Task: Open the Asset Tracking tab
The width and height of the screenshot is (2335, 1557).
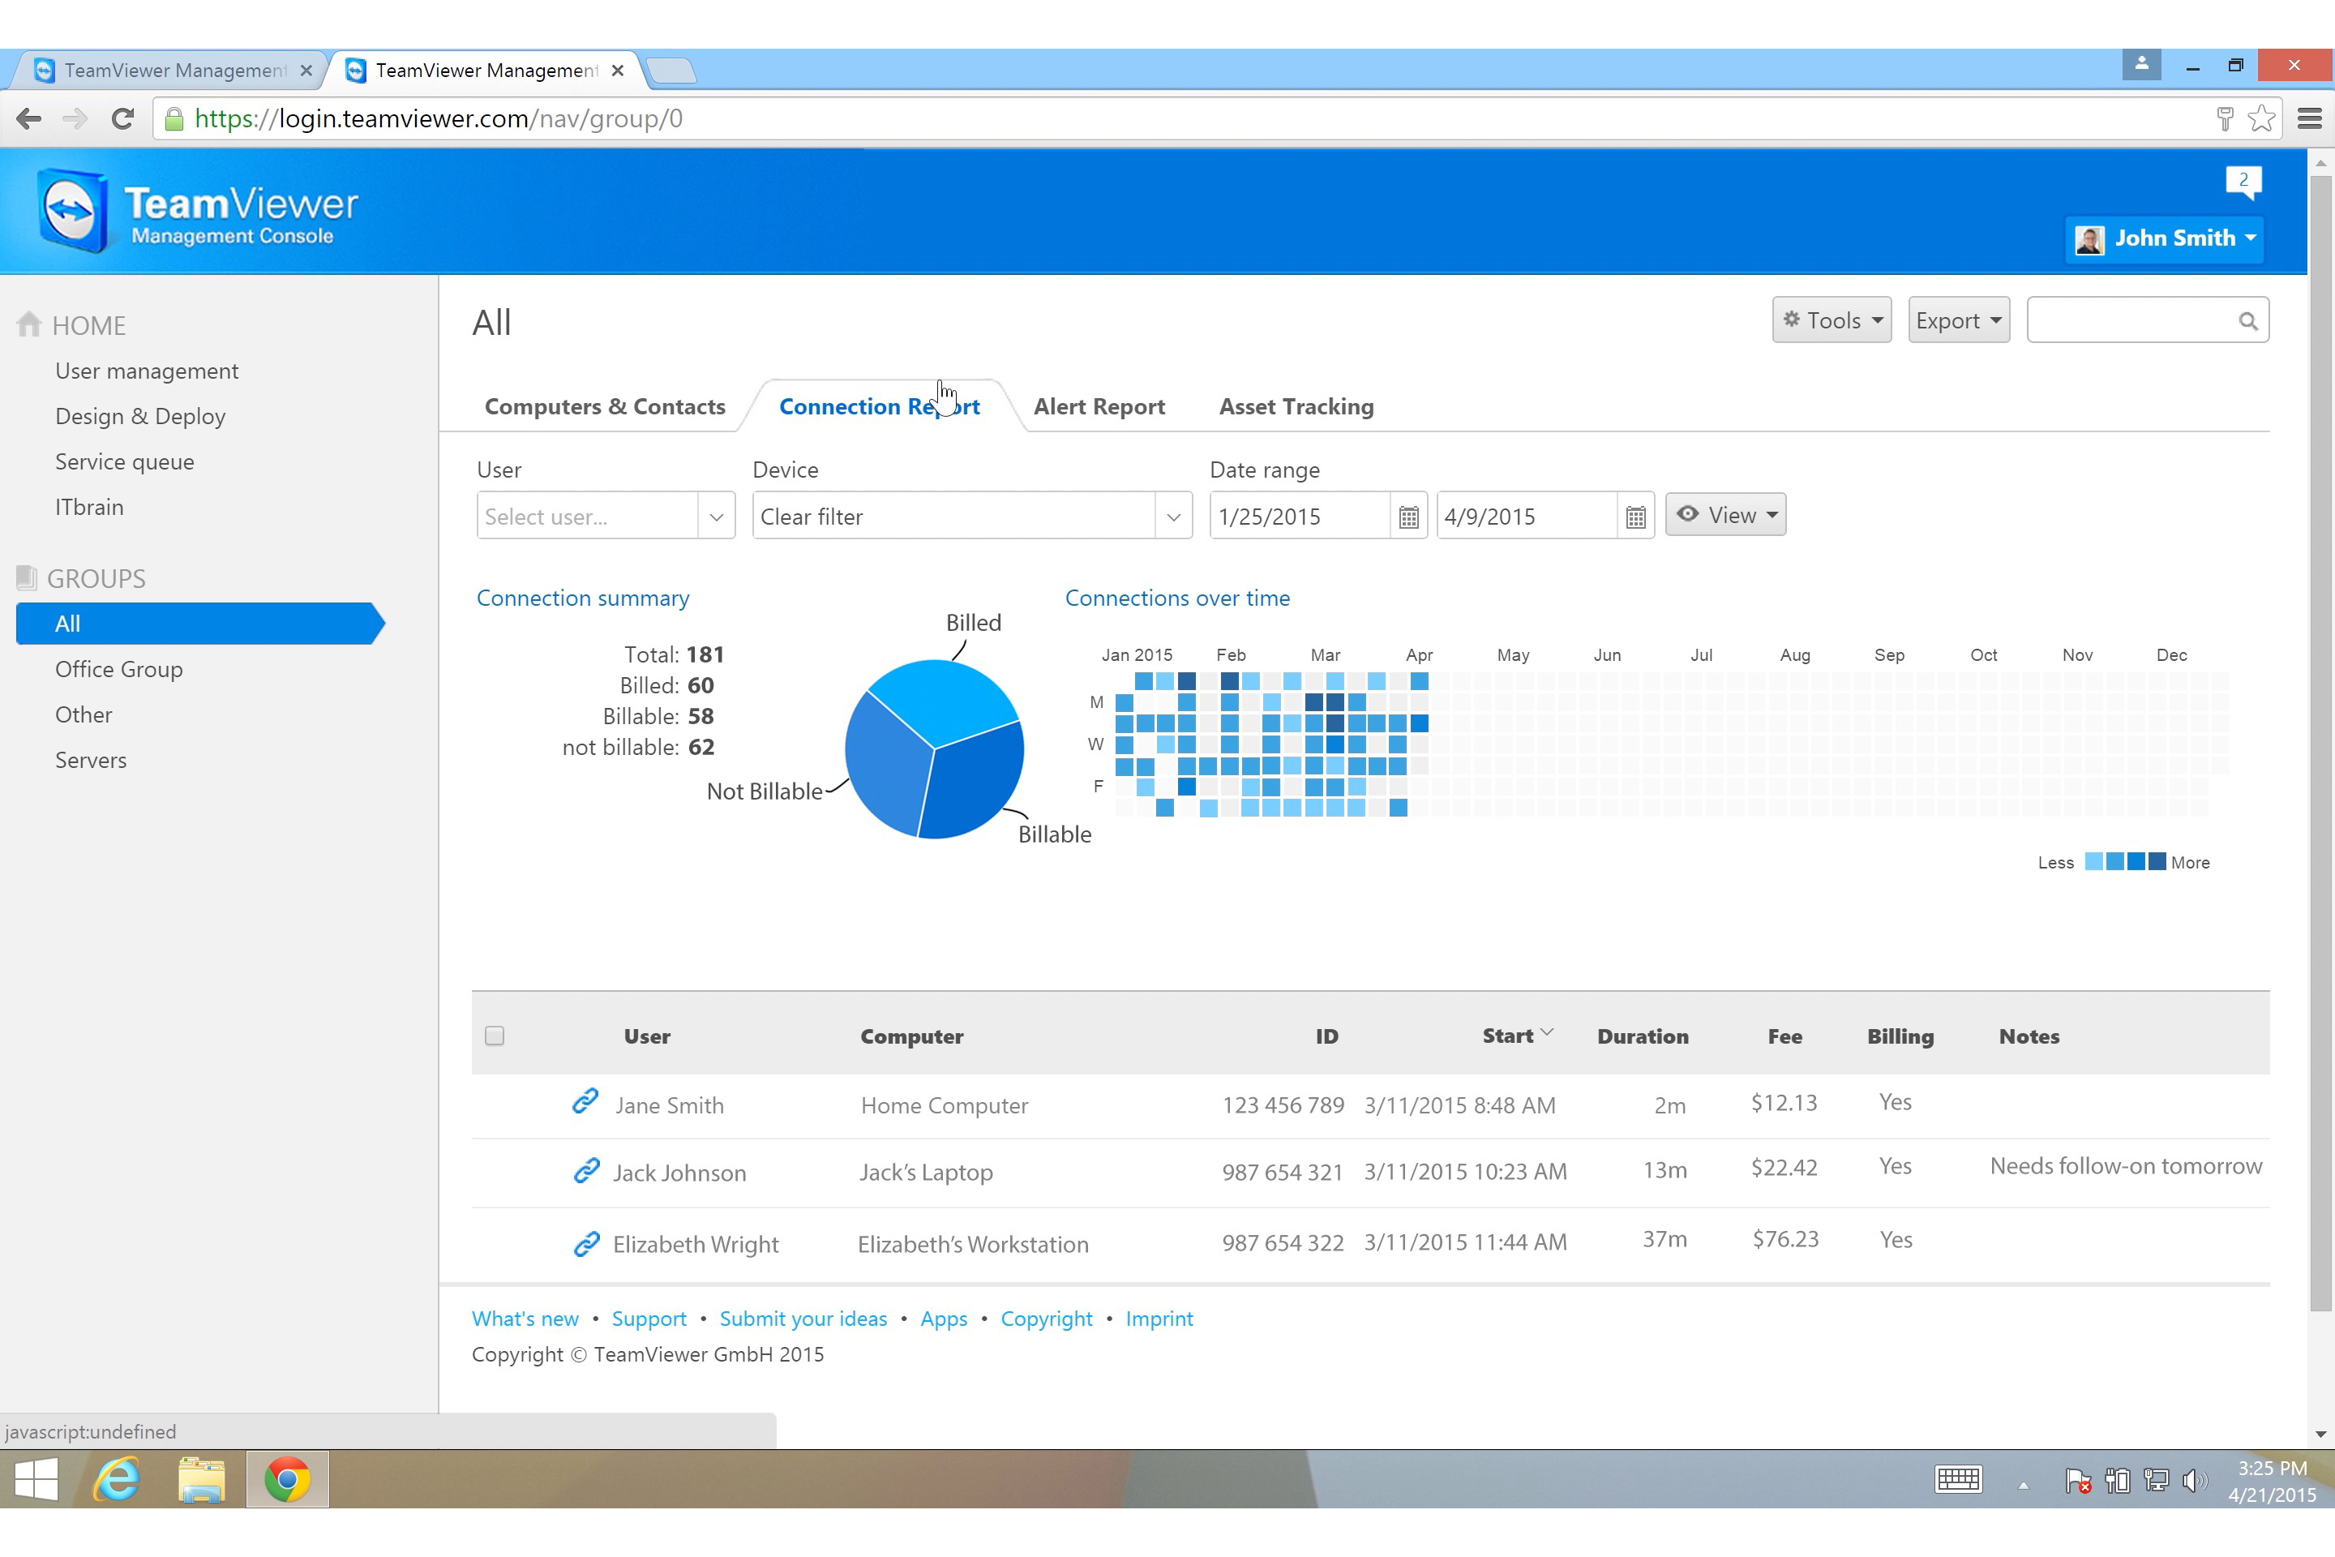Action: [x=1296, y=406]
